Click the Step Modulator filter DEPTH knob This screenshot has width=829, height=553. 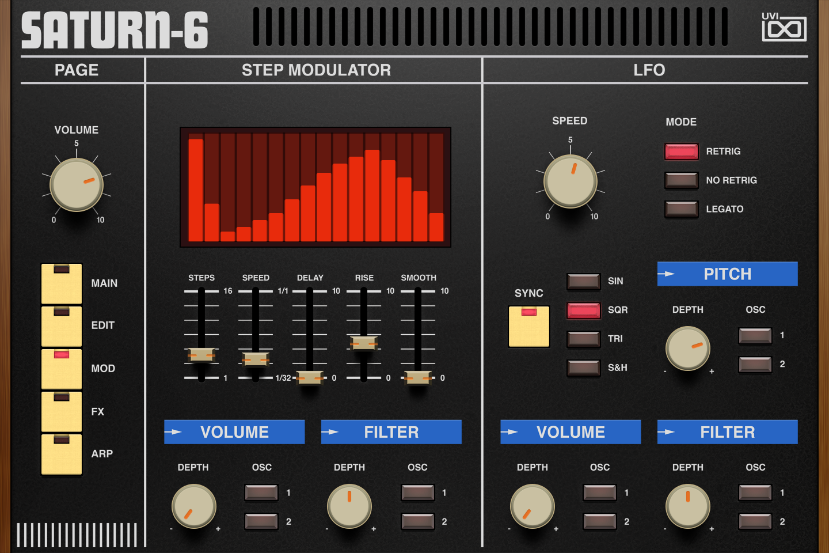coord(349,506)
